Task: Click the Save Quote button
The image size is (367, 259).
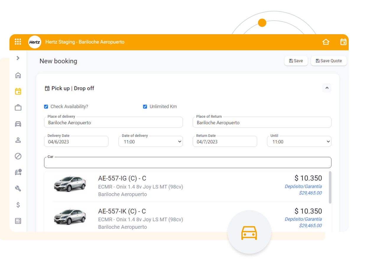Action: pos(329,61)
